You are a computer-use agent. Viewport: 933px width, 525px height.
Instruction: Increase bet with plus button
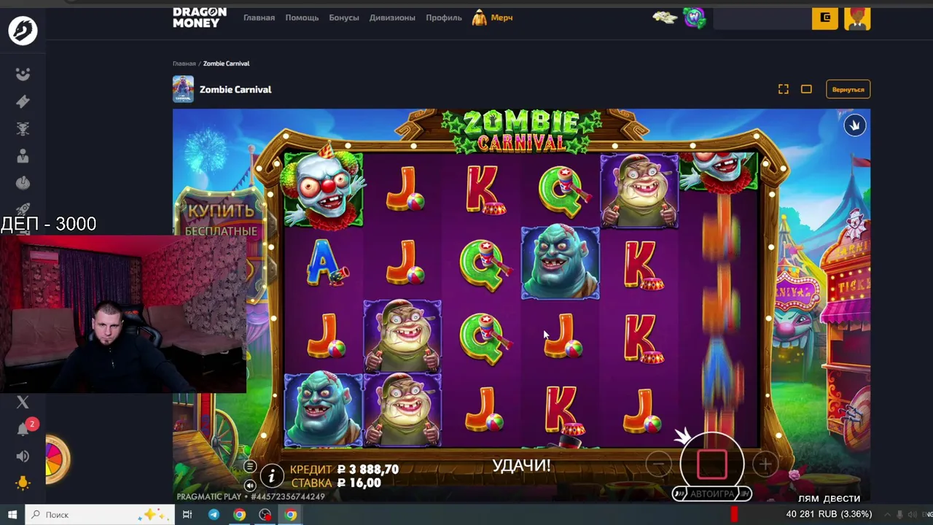765,464
